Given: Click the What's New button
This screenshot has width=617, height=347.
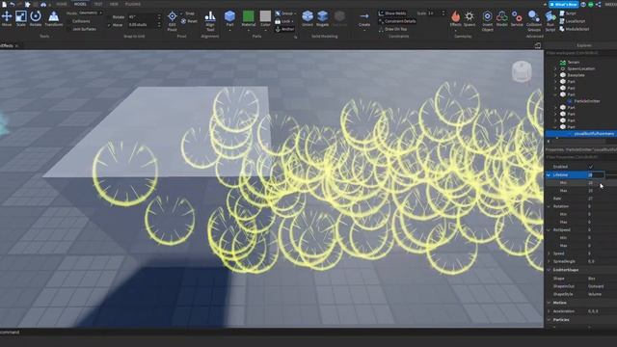Looking at the screenshot, I should coord(564,4).
